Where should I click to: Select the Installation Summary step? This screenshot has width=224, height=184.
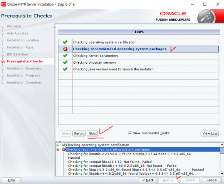(x=24, y=68)
